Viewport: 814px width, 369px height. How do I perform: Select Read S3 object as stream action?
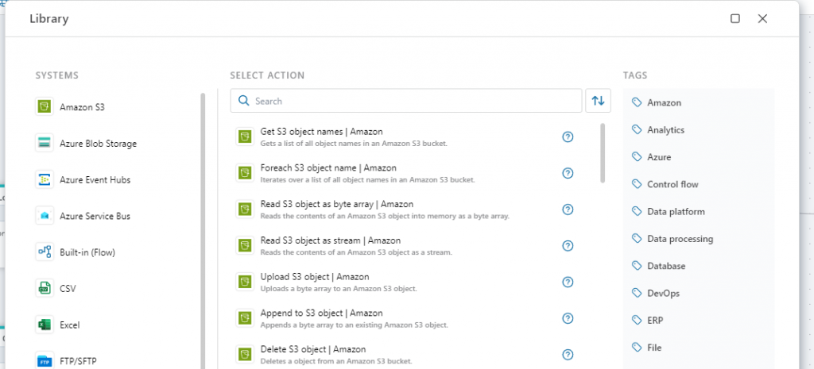coord(330,240)
